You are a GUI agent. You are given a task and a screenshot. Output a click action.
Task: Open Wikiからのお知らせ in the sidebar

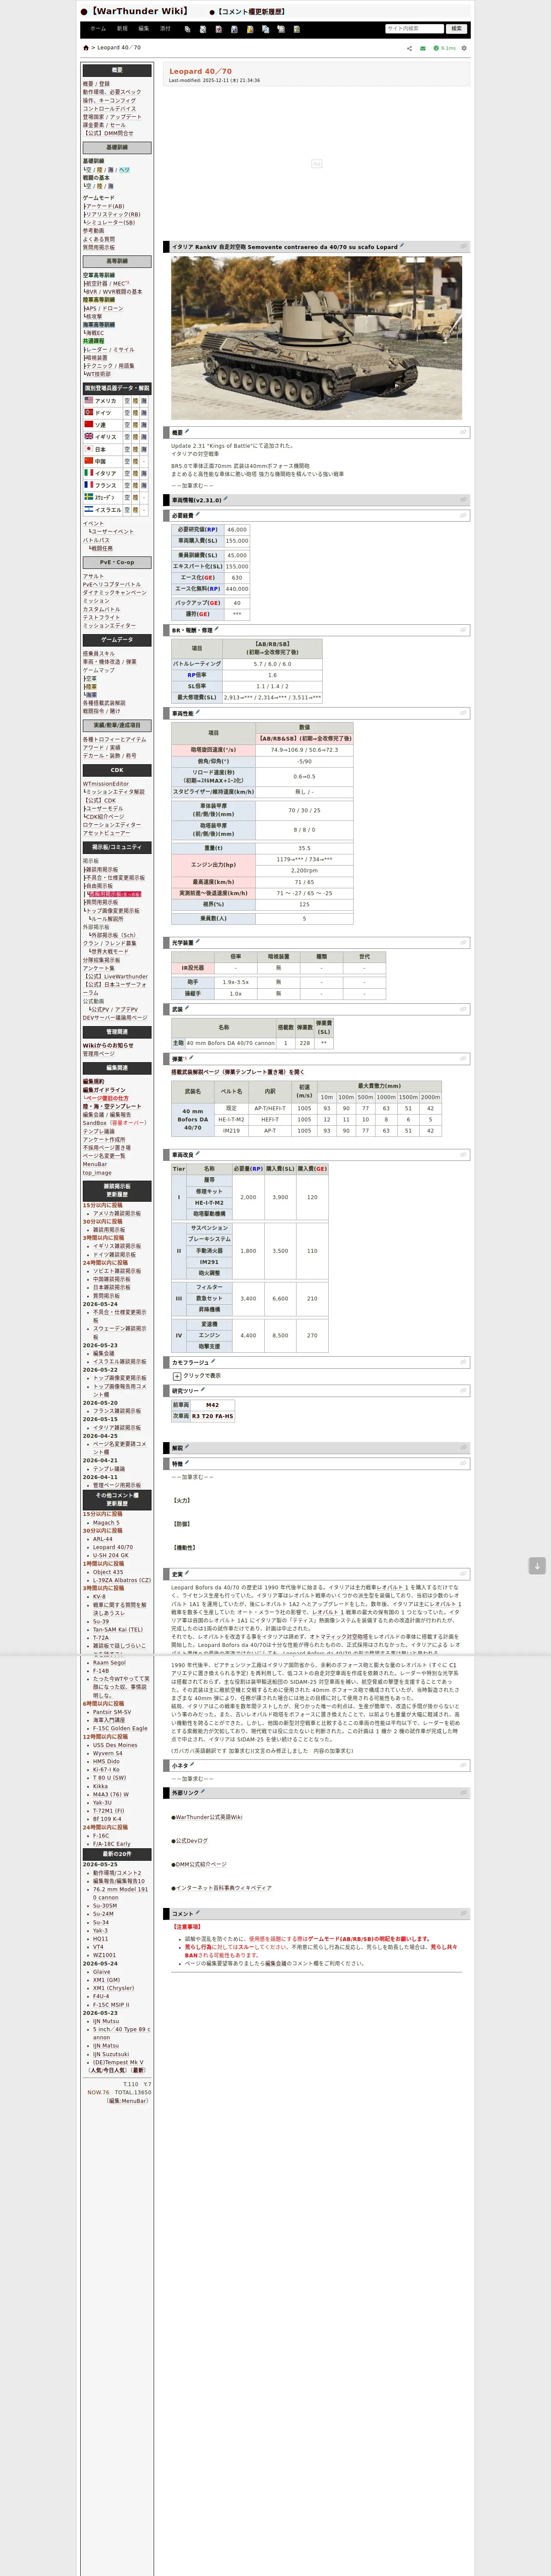(108, 1045)
